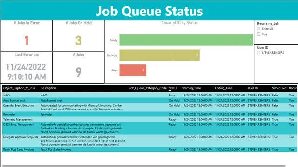Select the green Ready bar in chart
Image resolution: width=298 pixels, height=167 pixels.
[186, 40]
